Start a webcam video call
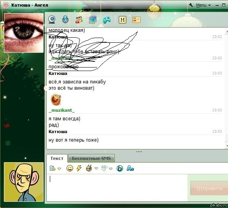The width and height of the screenshot is (228, 208). pyautogui.click(x=52, y=20)
